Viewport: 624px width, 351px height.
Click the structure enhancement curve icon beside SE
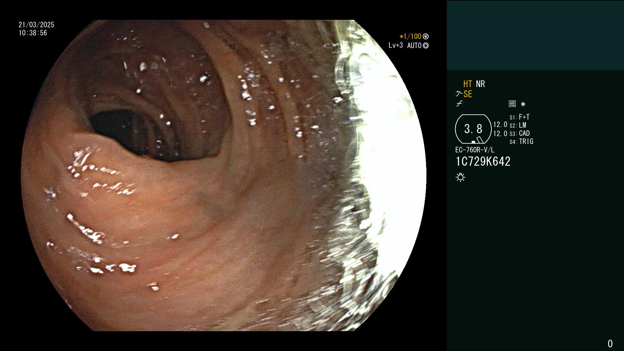459,94
